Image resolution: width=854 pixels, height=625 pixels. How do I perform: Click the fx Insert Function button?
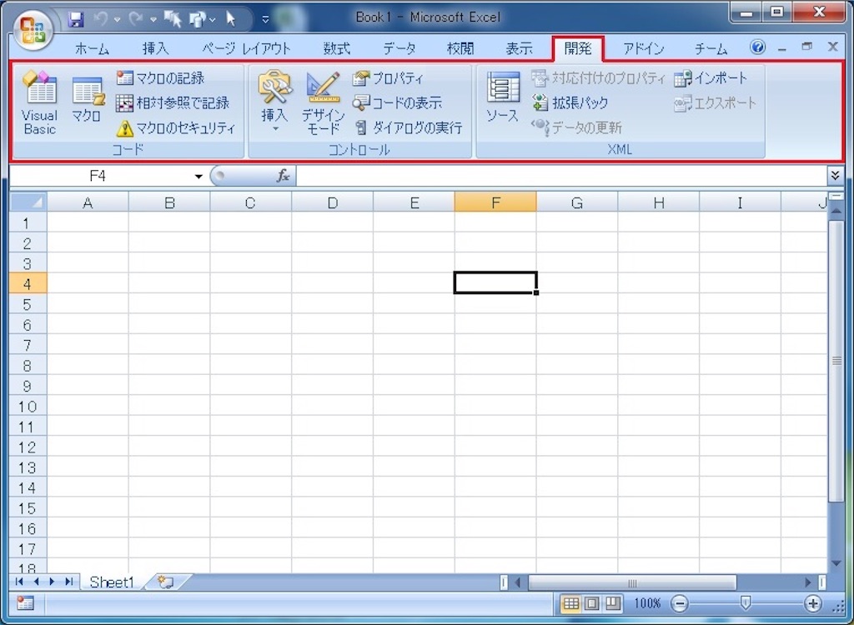tap(284, 176)
